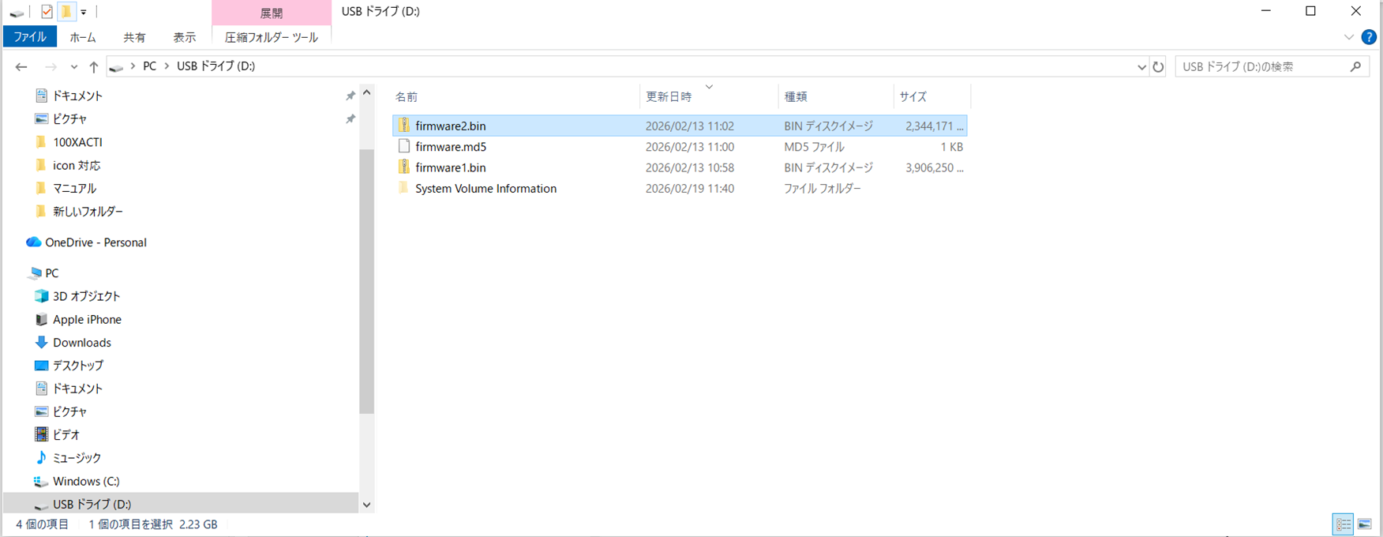Select firmware.md5 file in list

(x=451, y=147)
